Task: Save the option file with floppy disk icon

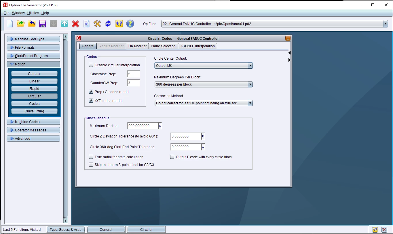Action: click(x=43, y=24)
